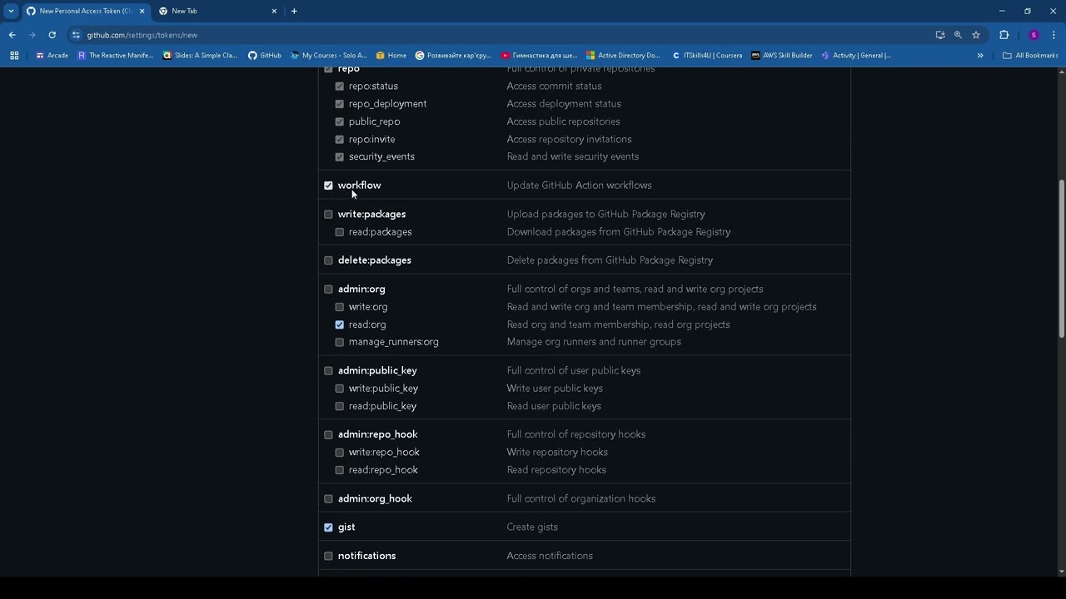Check the manage_runners:org scope

(x=339, y=342)
